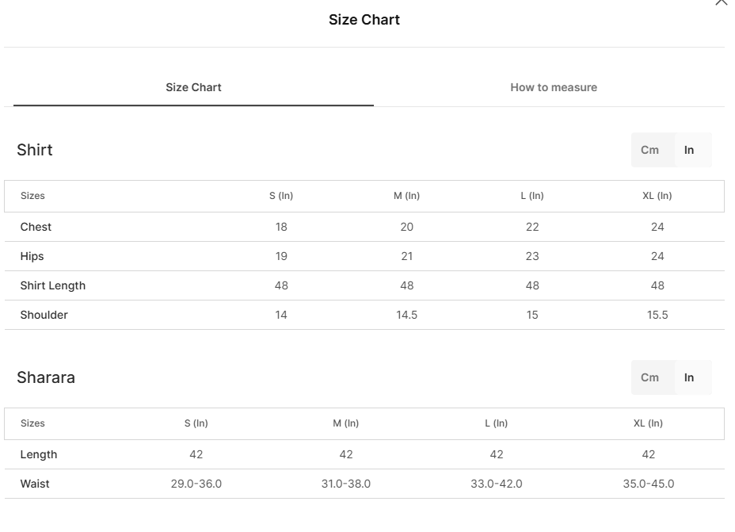
Task: Click the Sharara Length row label
Action: coord(39,454)
